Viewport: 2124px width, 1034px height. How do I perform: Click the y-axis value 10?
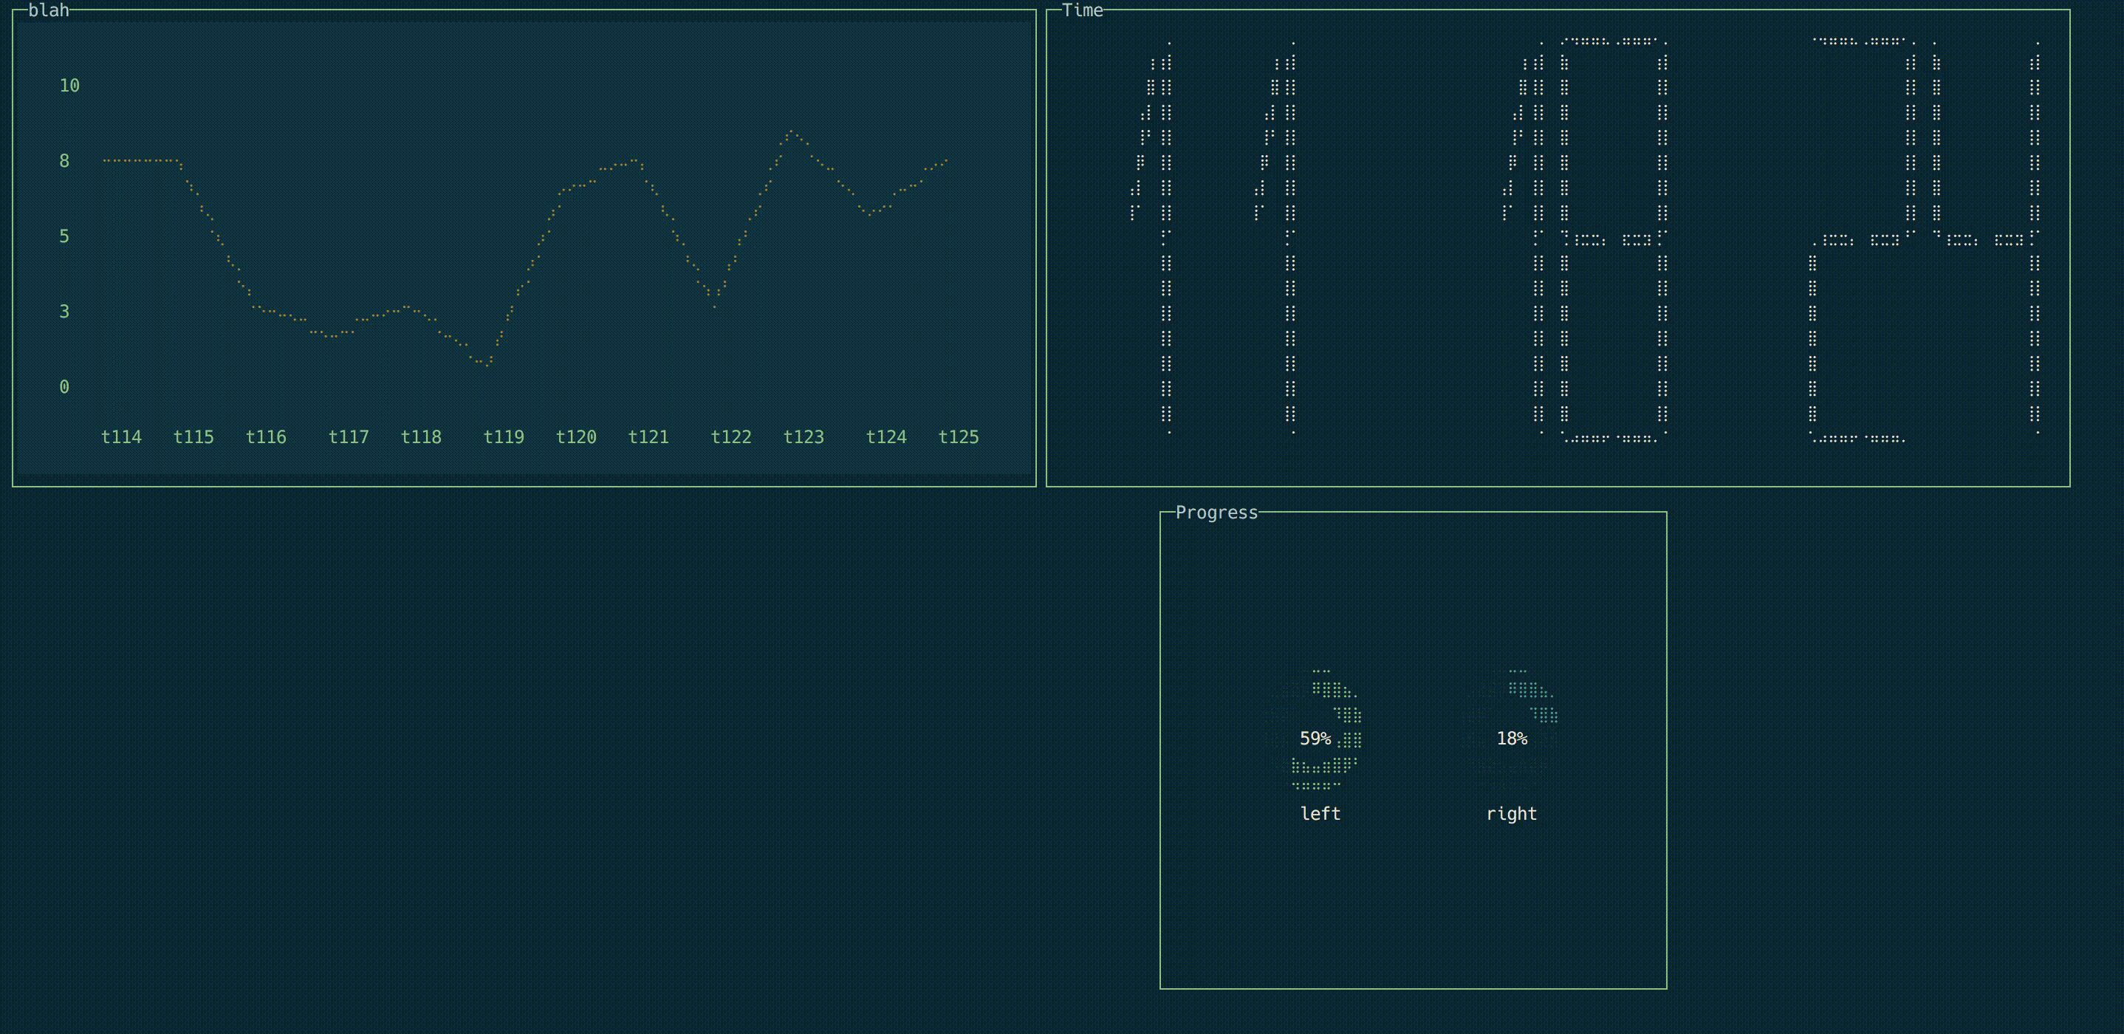click(69, 86)
